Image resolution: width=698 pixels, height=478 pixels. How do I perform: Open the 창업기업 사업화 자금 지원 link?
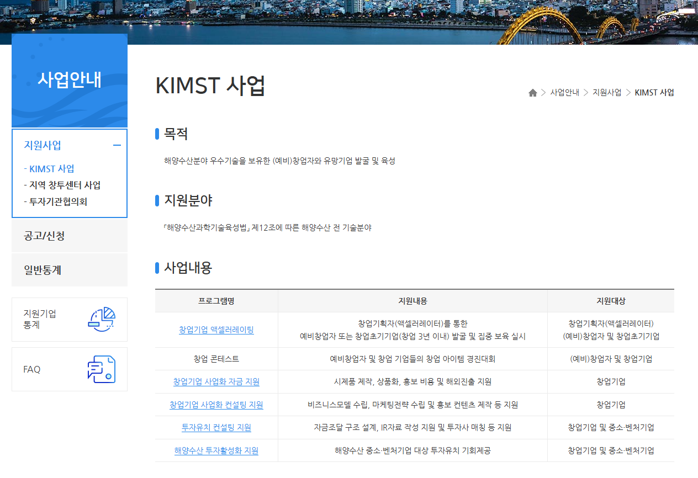pyautogui.click(x=216, y=381)
